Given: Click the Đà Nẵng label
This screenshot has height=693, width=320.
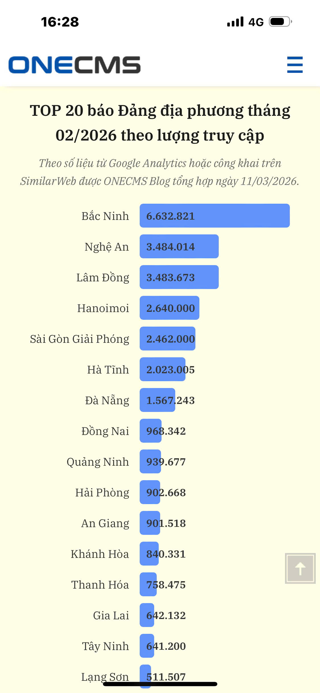Looking at the screenshot, I should (x=107, y=400).
